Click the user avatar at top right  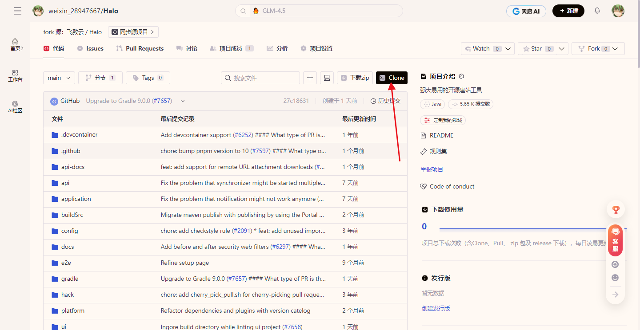618,11
